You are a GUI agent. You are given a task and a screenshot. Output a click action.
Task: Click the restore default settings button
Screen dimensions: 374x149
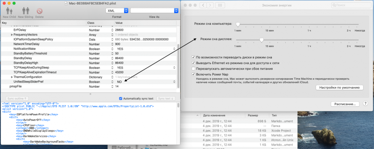[x=340, y=88]
